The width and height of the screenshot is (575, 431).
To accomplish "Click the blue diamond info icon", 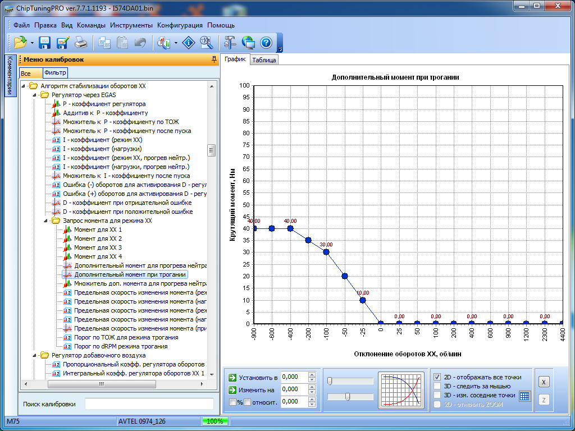I will pyautogui.click(x=189, y=43).
